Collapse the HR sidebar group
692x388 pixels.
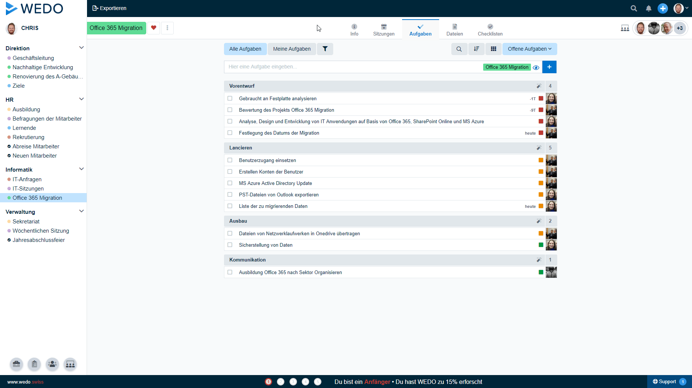pos(81,99)
